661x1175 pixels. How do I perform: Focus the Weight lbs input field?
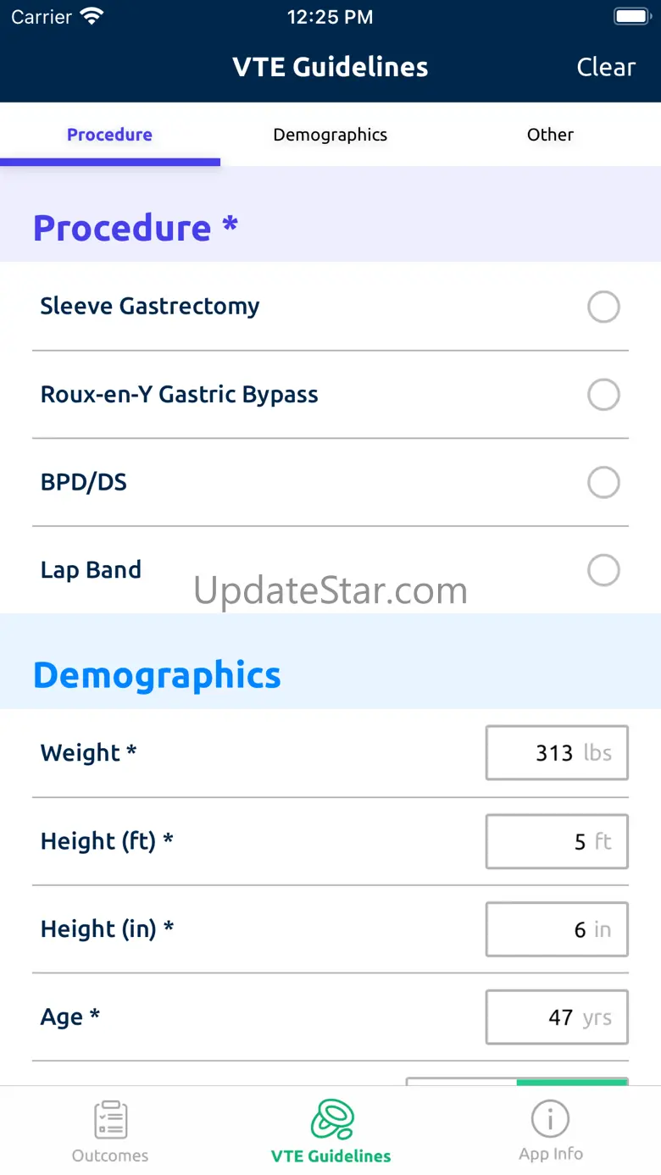coord(556,753)
